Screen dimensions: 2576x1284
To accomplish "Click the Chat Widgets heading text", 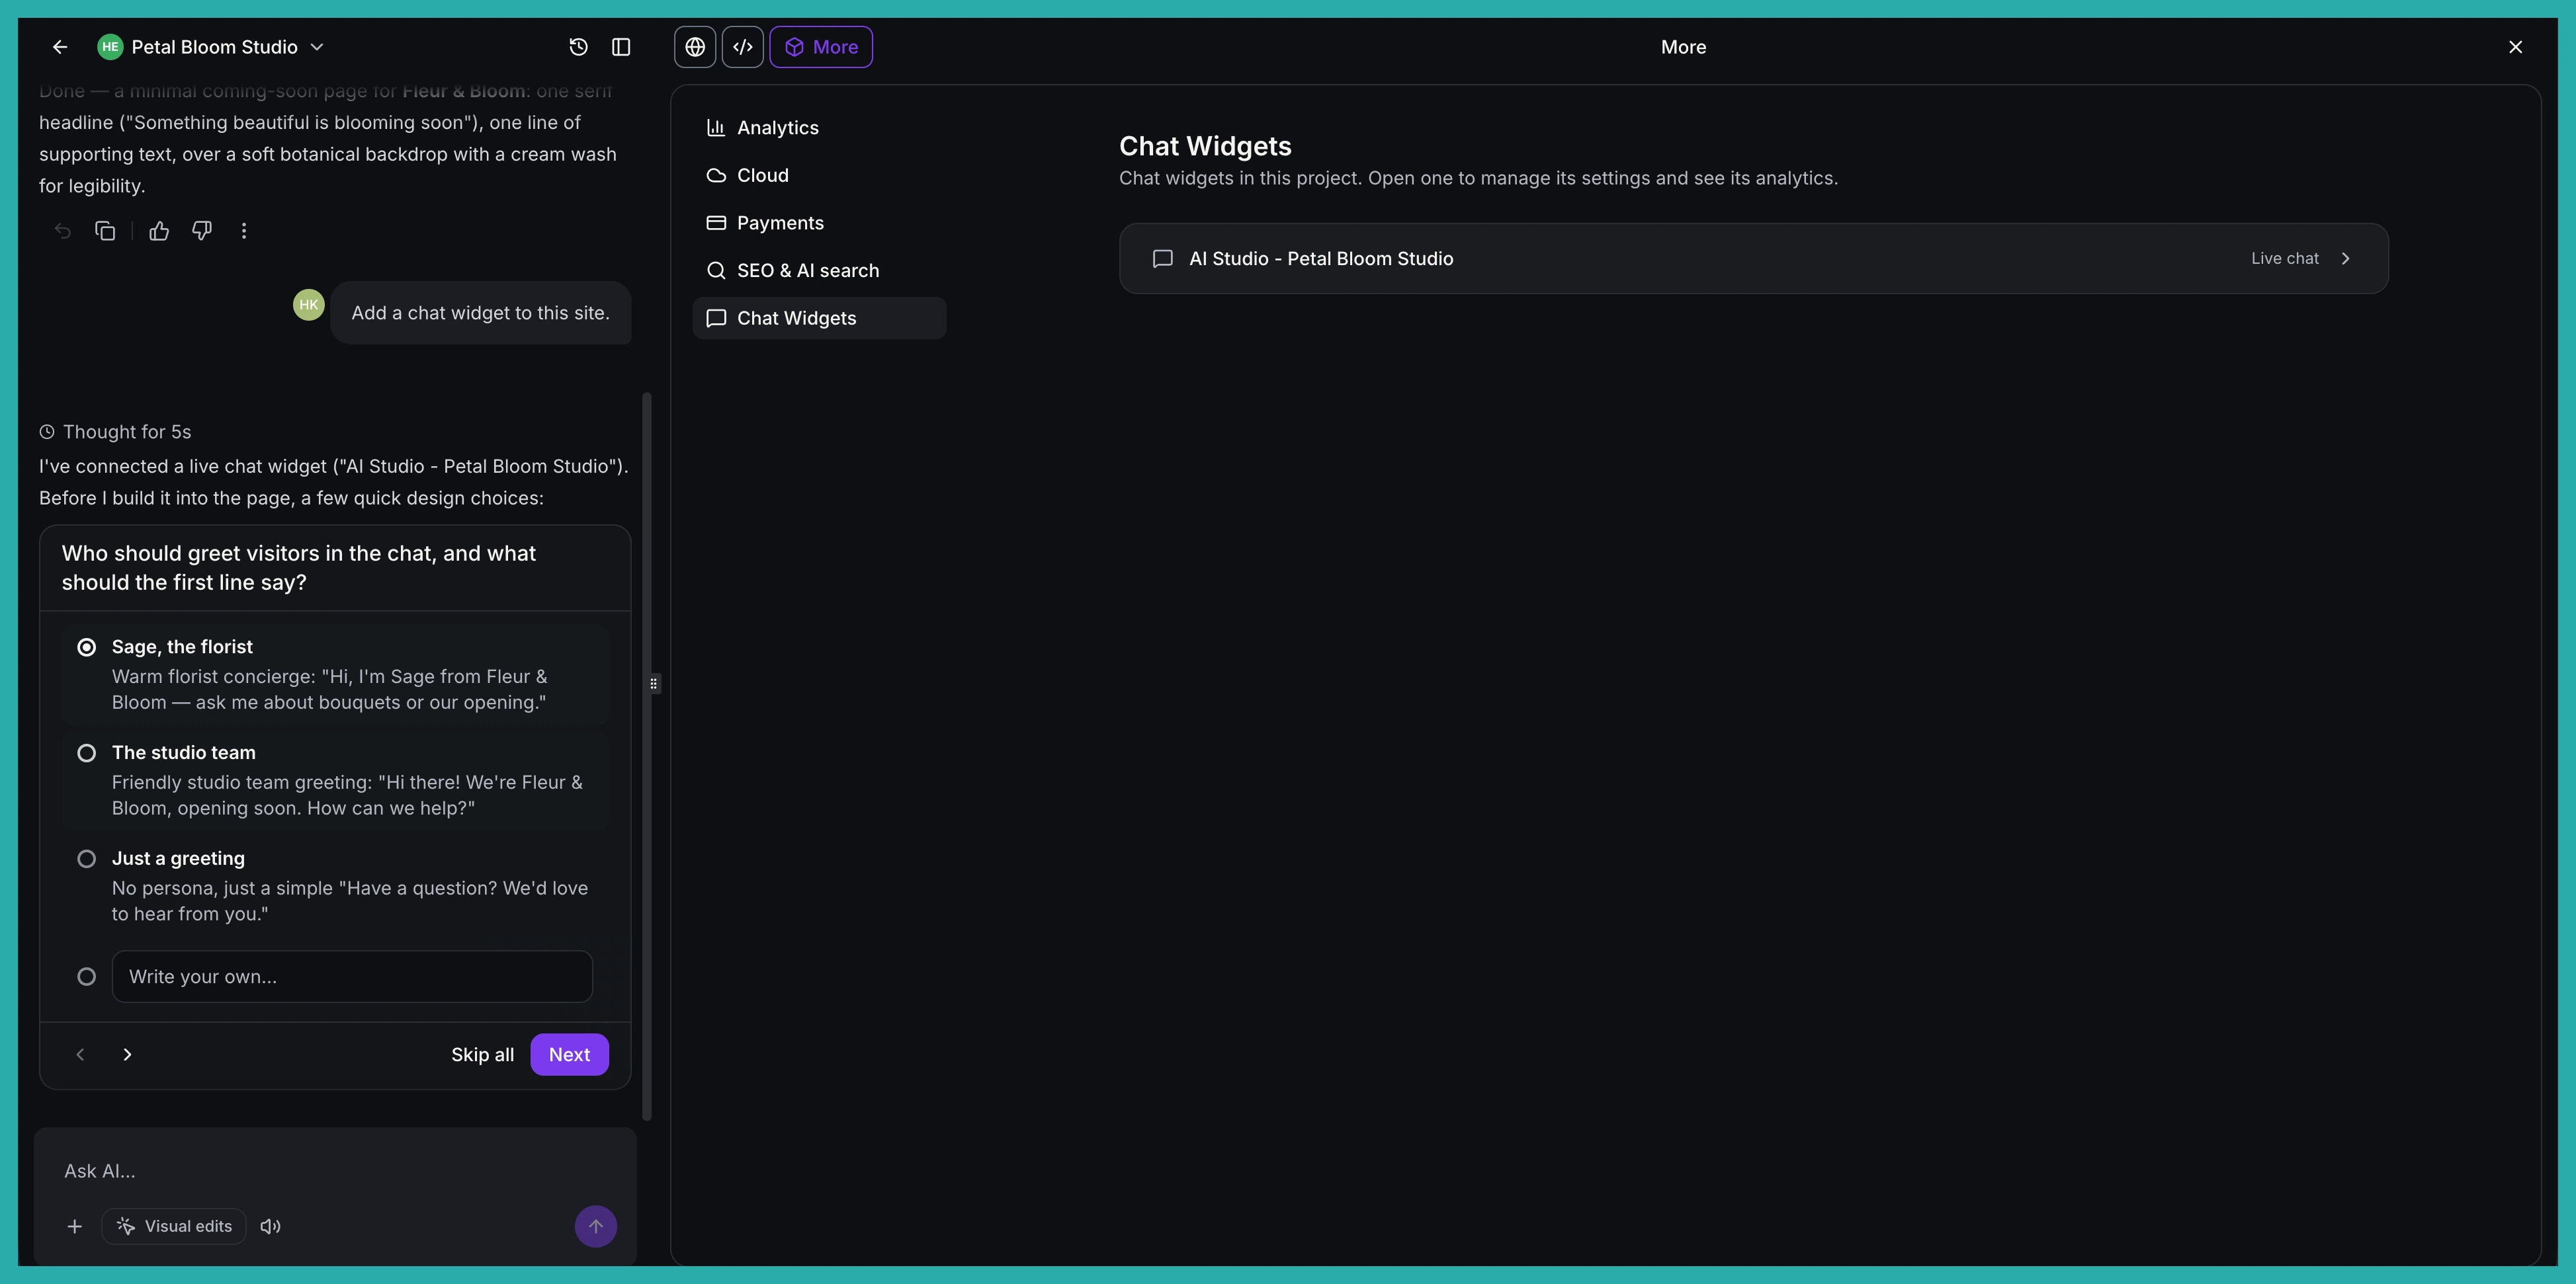I will (1205, 146).
